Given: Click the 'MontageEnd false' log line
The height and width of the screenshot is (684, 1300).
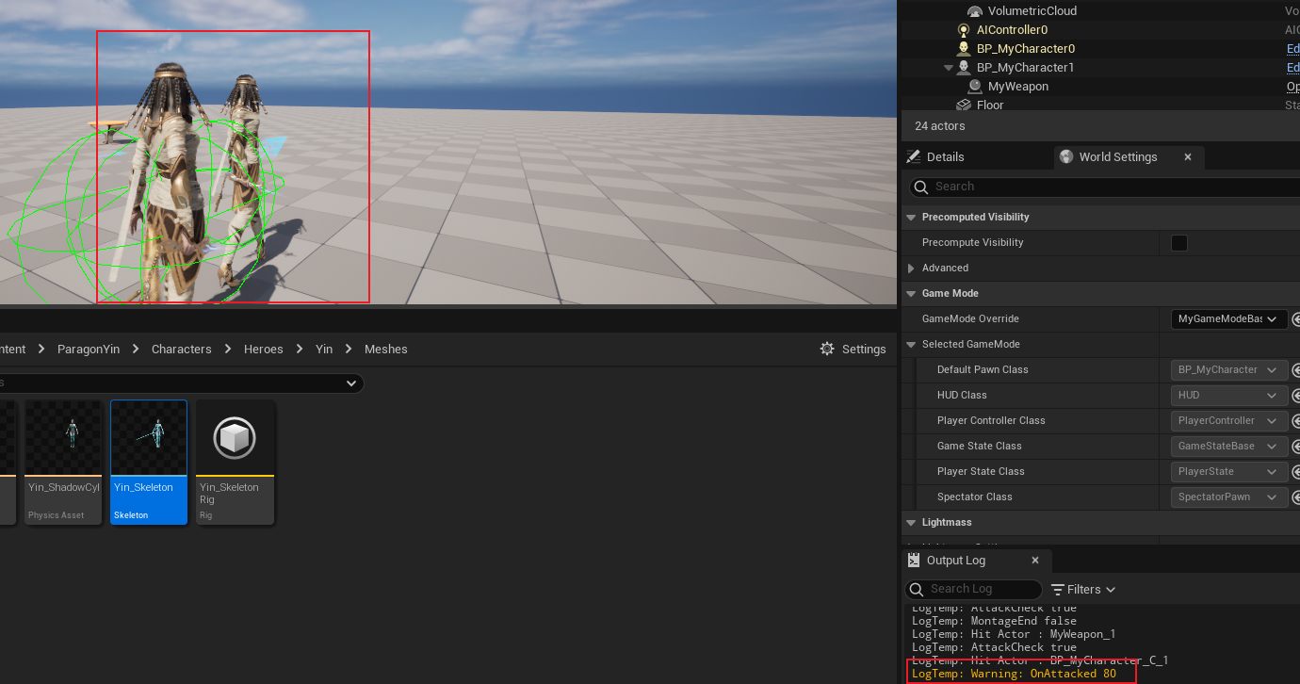Looking at the screenshot, I should 994,621.
